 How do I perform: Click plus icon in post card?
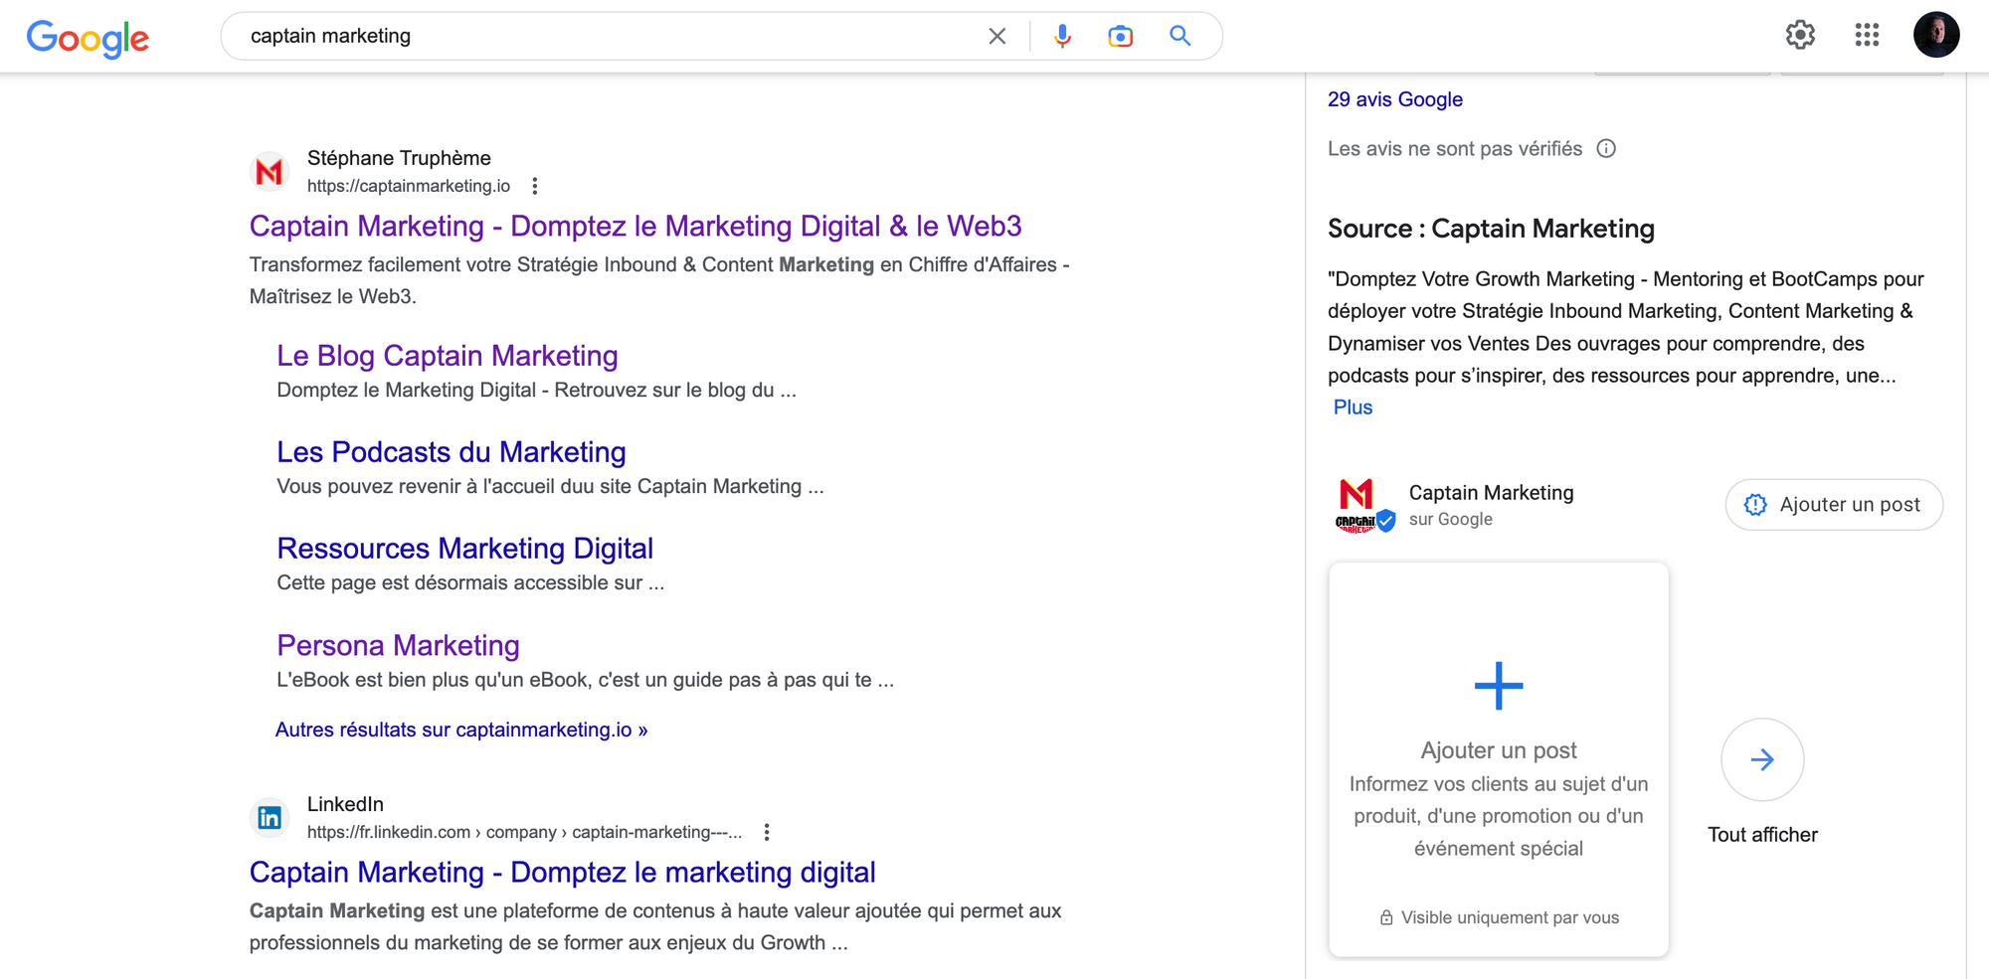(x=1499, y=686)
